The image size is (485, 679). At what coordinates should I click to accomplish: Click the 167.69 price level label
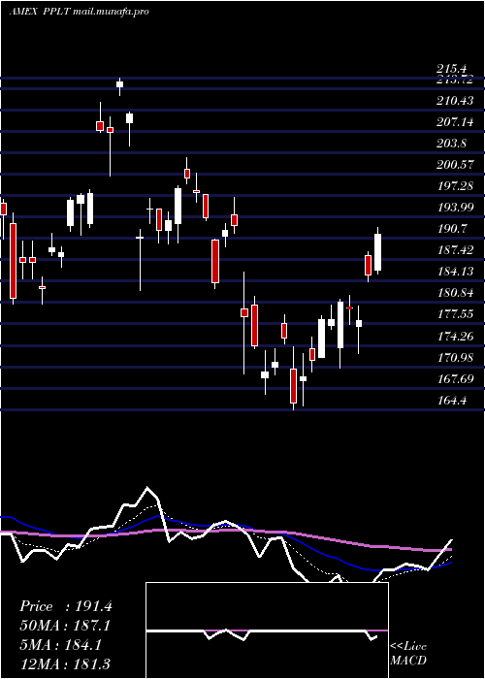tap(455, 379)
